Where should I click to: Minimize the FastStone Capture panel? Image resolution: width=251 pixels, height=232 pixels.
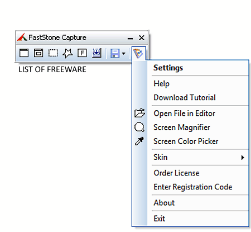[x=130, y=39]
